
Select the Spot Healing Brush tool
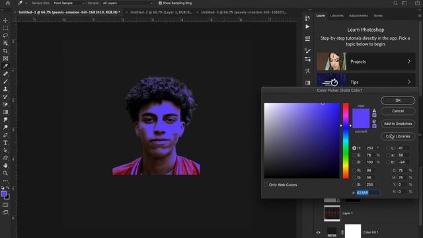5,73
